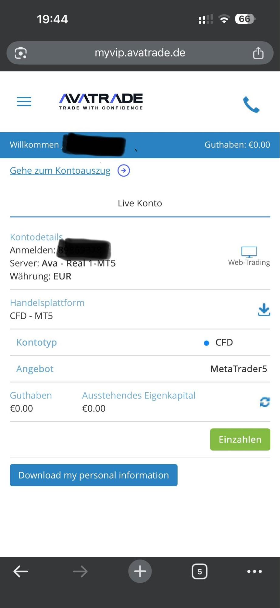Image resolution: width=280 pixels, height=608 pixels.
Task: Download the MT5 trading platform
Action: [264, 310]
